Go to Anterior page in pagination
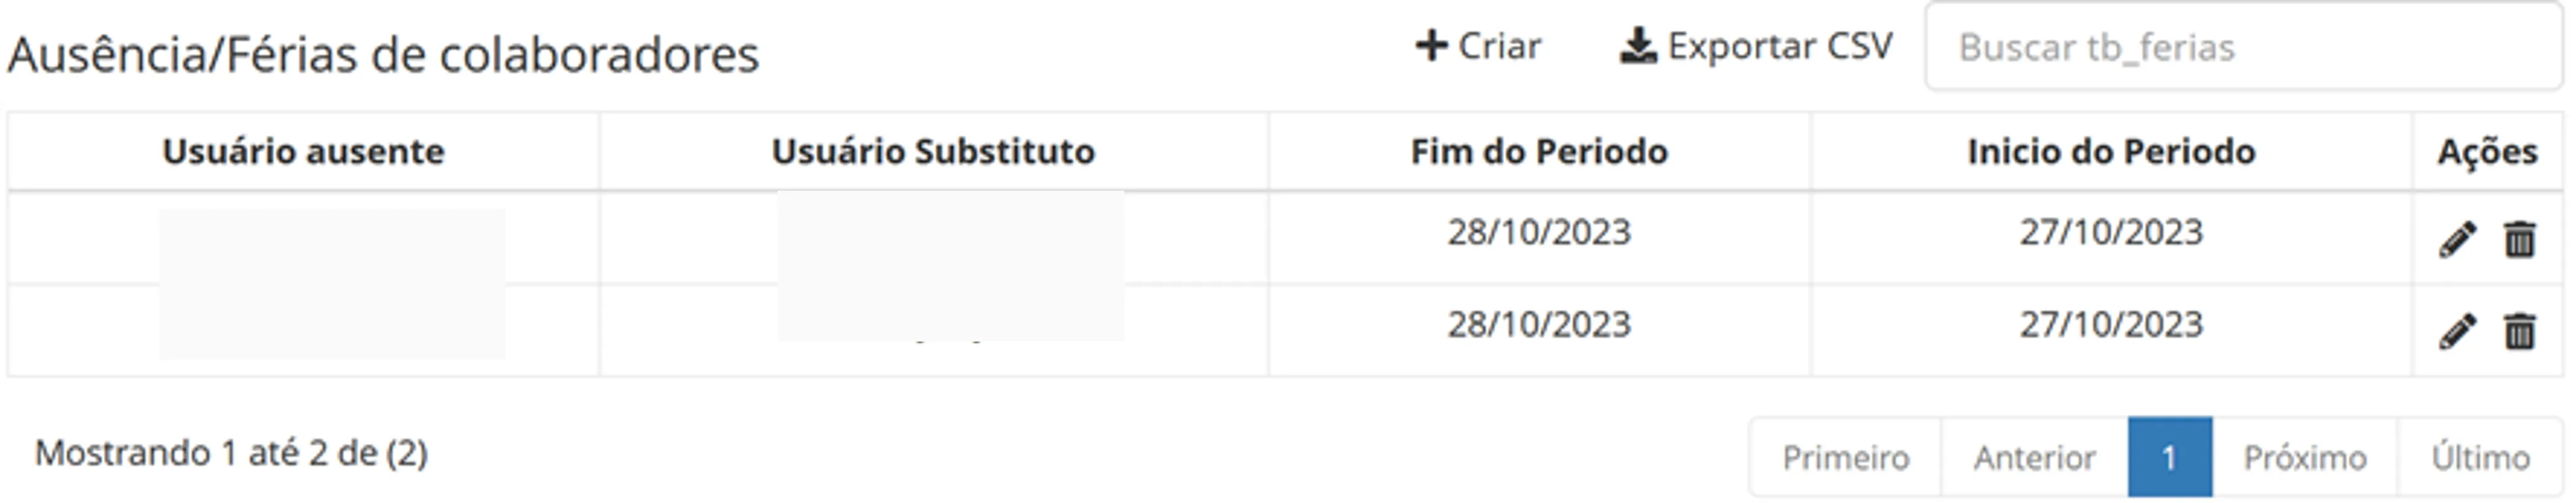The width and height of the screenshot is (2576, 503). (2034, 458)
